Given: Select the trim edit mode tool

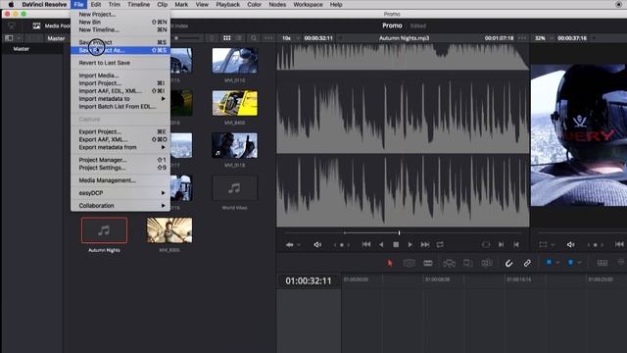Looking at the screenshot, I should tap(409, 263).
